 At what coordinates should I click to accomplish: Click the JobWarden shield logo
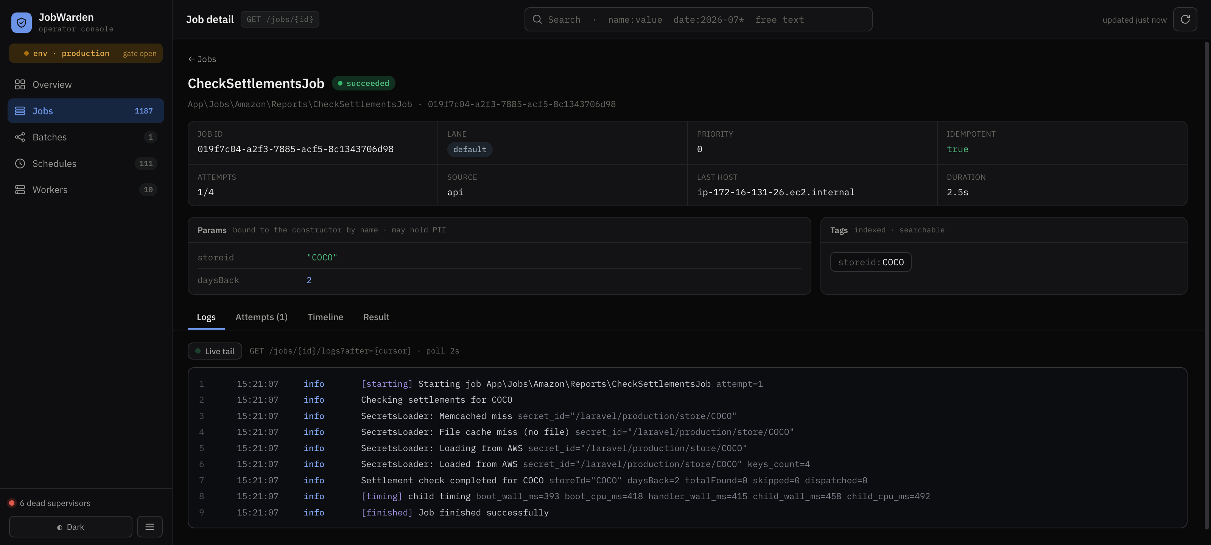pyautogui.click(x=21, y=23)
